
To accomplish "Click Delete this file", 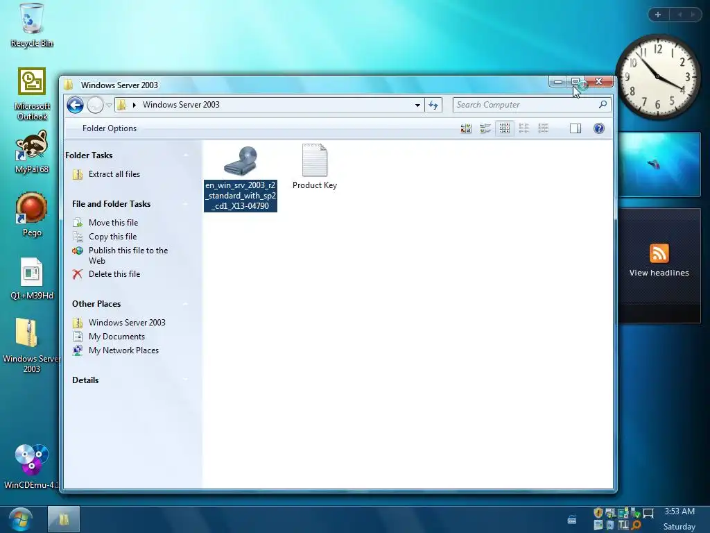I will click(114, 274).
